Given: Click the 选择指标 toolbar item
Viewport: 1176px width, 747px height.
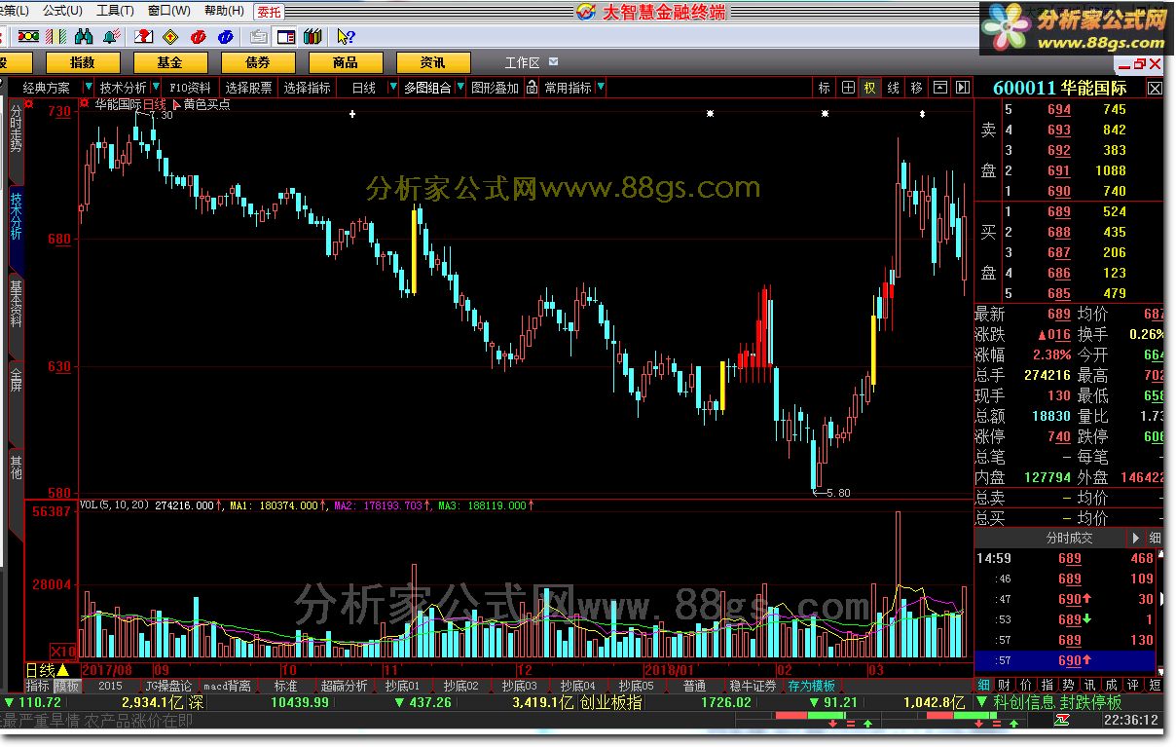Looking at the screenshot, I should click(308, 88).
